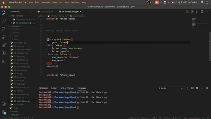Viewport: 211px width, 119px height.
Task: Close the 16-inheritance.py editor tab
Action: (80, 12)
